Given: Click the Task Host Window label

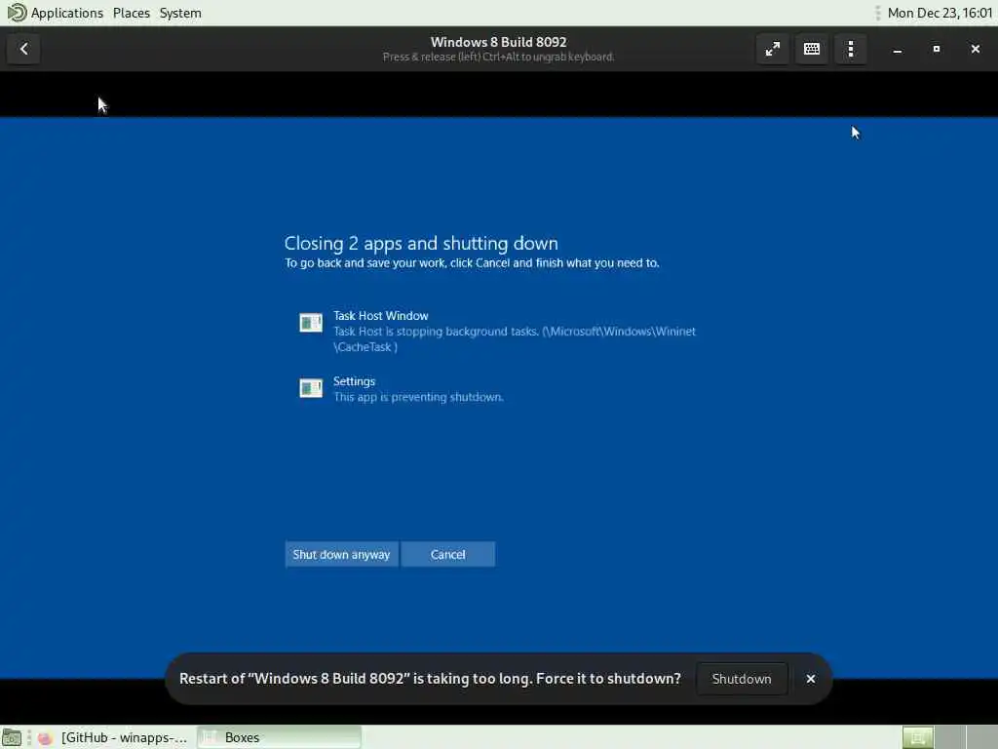Looking at the screenshot, I should [x=381, y=316].
